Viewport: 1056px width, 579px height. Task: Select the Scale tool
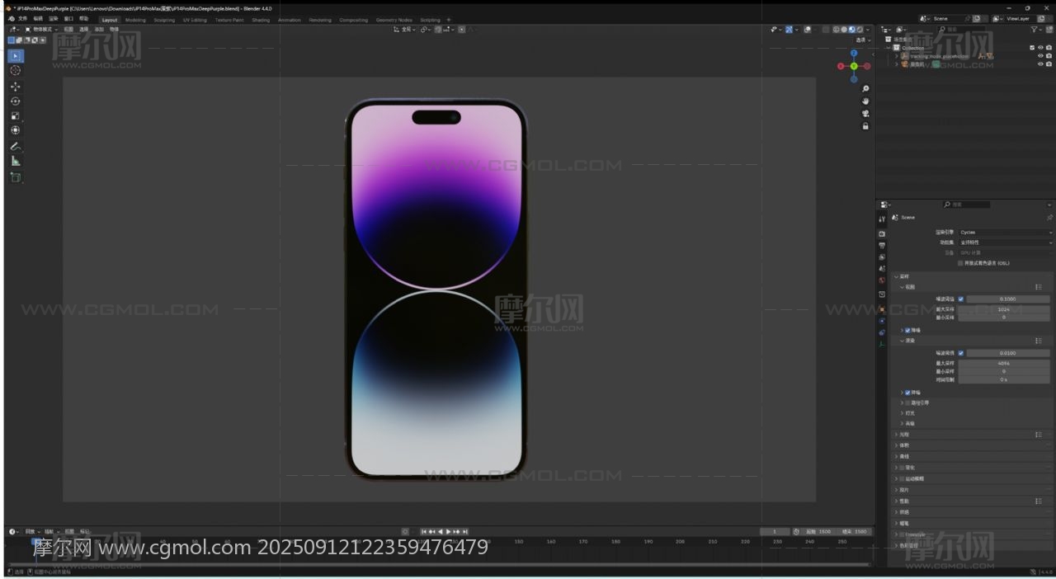16,115
